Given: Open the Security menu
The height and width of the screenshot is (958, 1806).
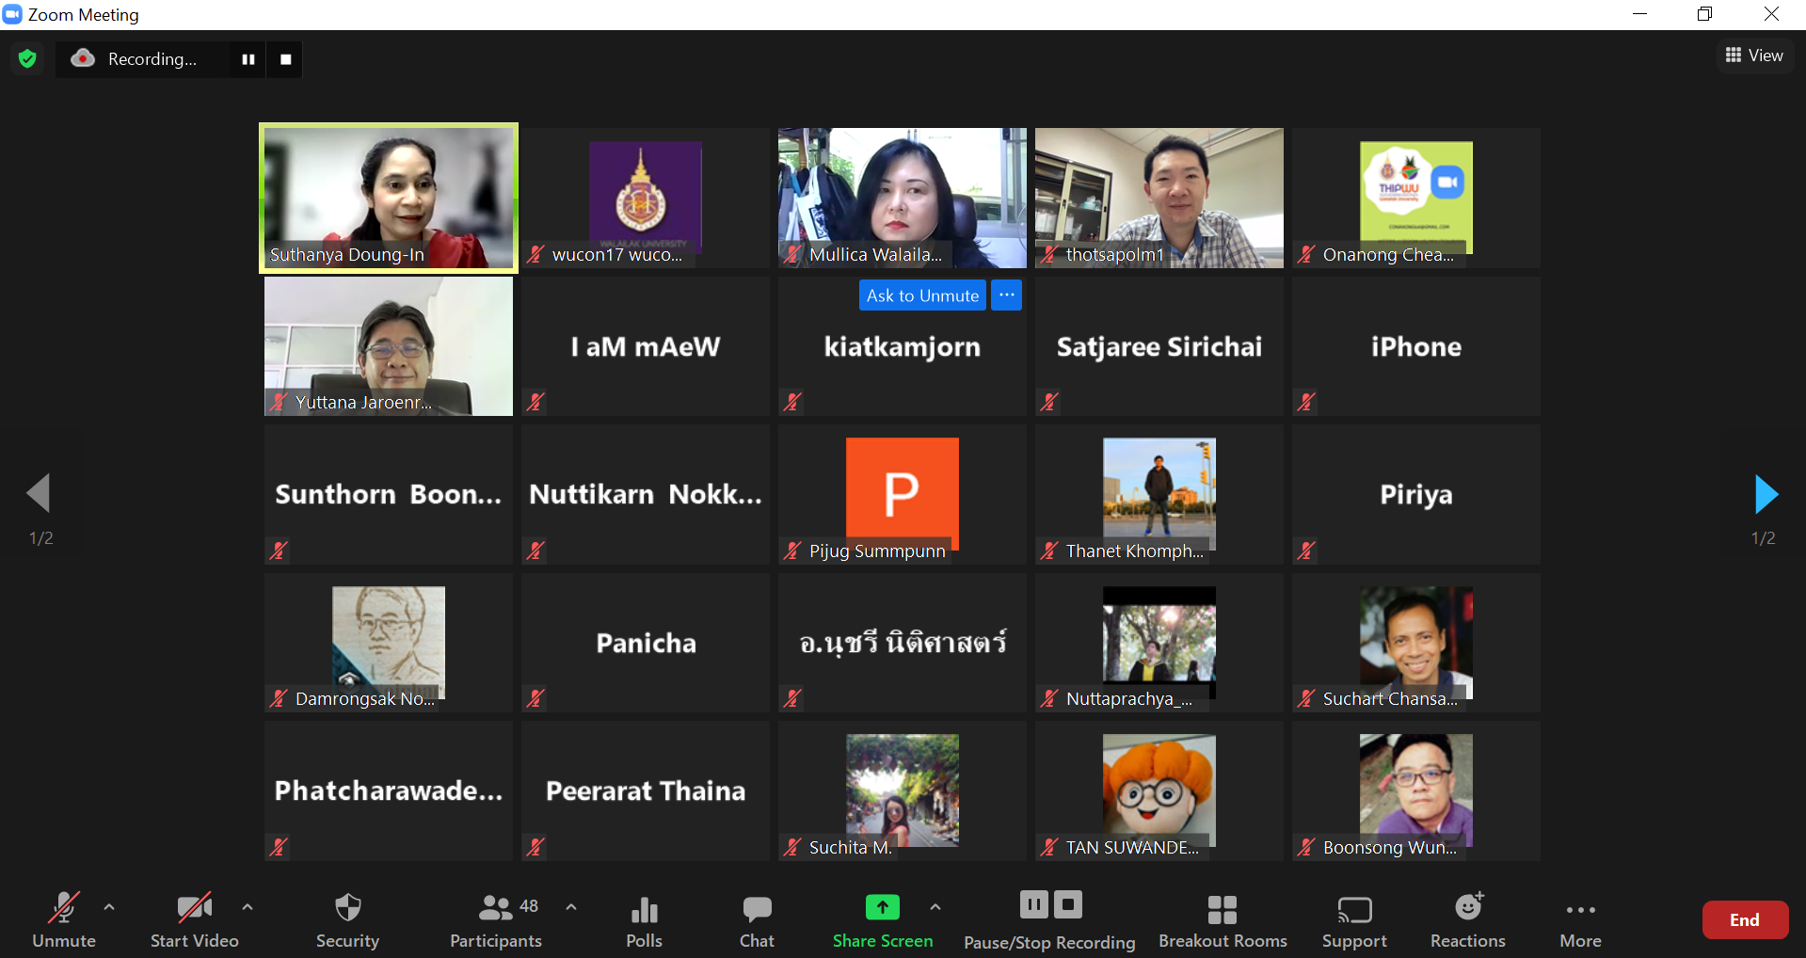Looking at the screenshot, I should pyautogui.click(x=347, y=920).
